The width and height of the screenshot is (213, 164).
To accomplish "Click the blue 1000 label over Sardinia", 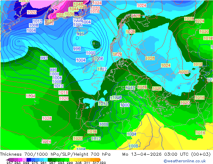I will 125,105.
